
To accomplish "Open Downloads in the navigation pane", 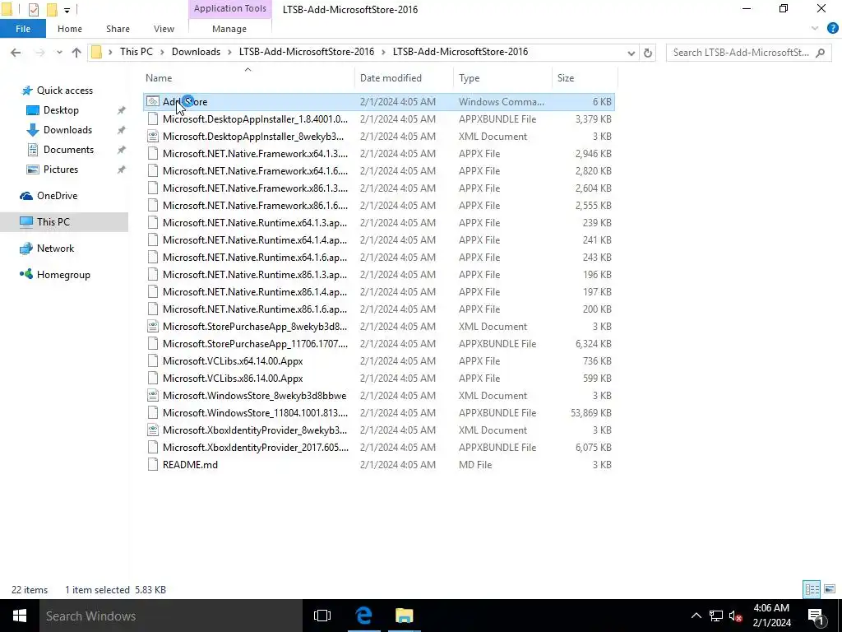I will tap(67, 130).
